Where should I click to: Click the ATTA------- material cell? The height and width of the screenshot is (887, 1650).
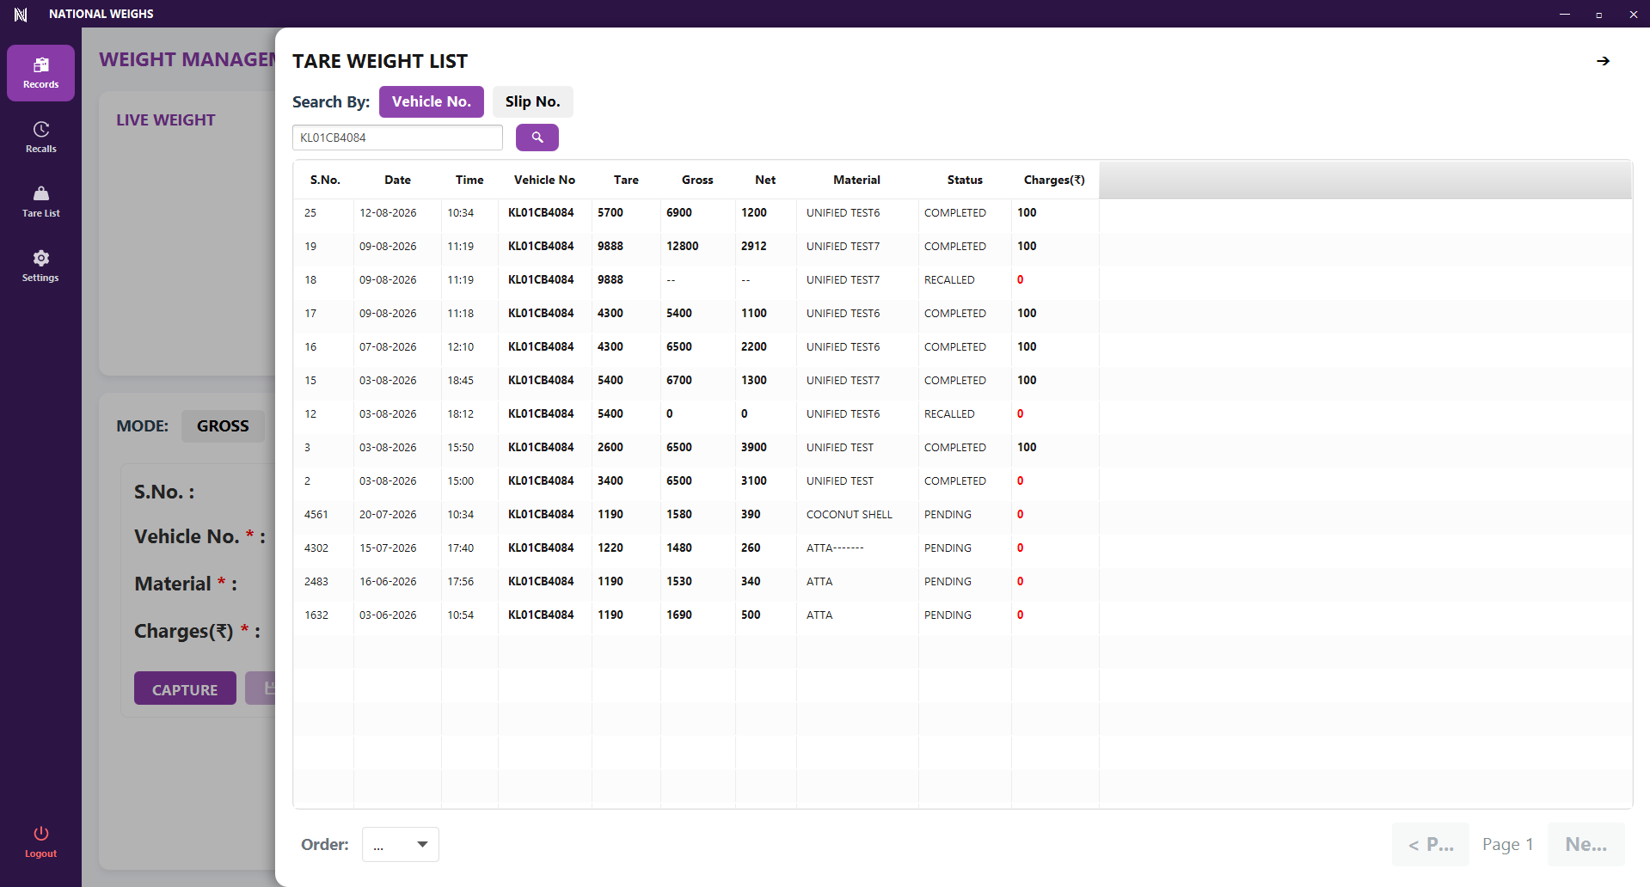point(835,547)
